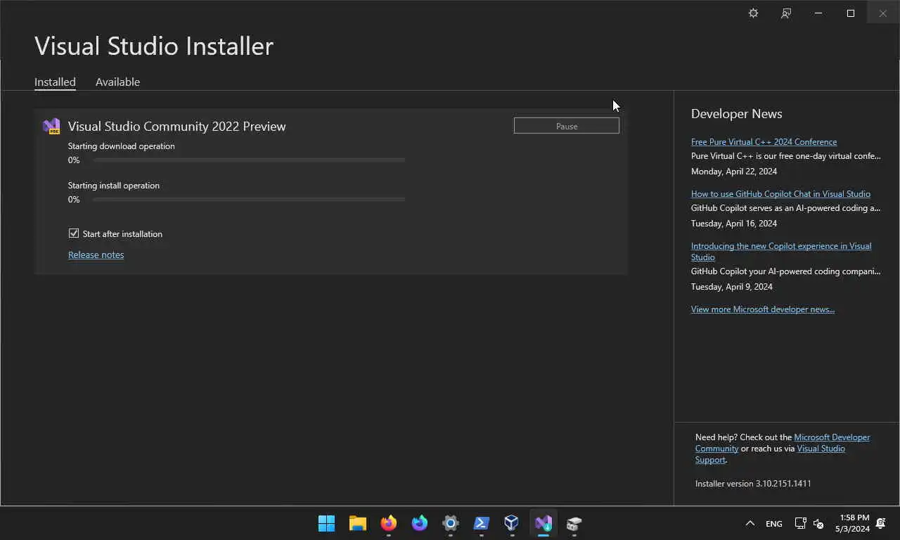Maximize the installer window
The height and width of the screenshot is (540, 900).
point(851,13)
